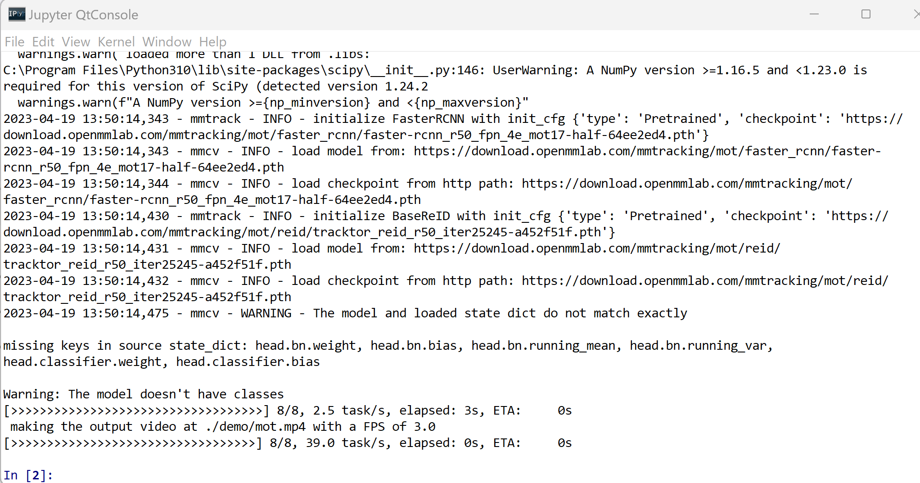The image size is (920, 483).
Task: Close the Jupyter QtConsole window
Action: 915,14
